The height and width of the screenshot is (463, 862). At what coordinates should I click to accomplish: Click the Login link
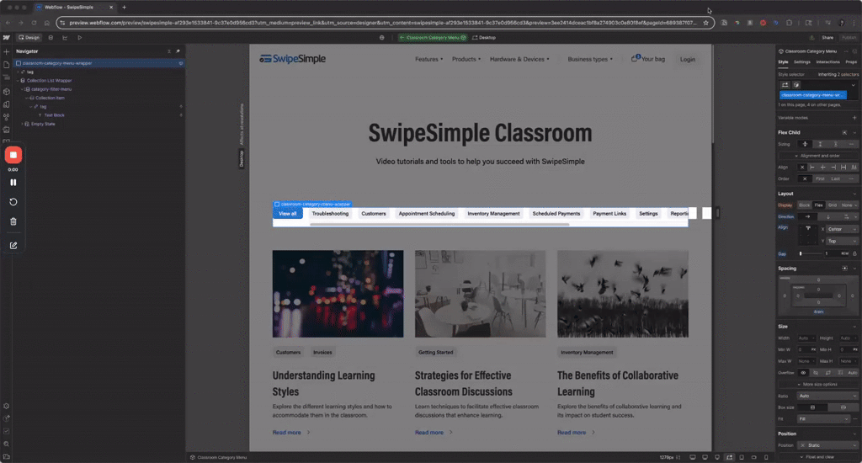[x=687, y=59]
